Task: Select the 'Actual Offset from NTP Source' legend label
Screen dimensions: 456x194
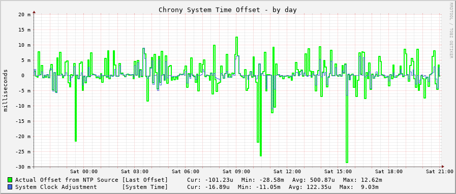Action: tap(67, 180)
